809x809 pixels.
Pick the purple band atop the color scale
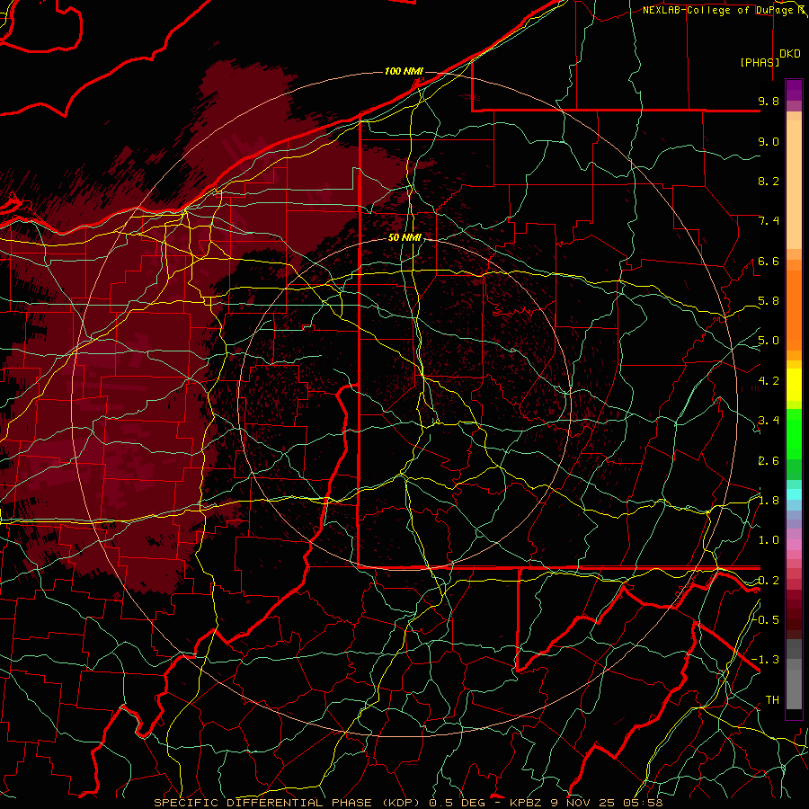pos(794,90)
